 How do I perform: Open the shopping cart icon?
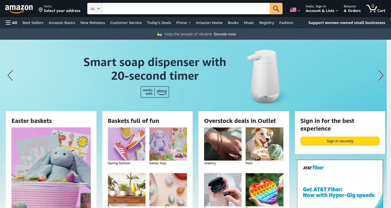[376, 9]
